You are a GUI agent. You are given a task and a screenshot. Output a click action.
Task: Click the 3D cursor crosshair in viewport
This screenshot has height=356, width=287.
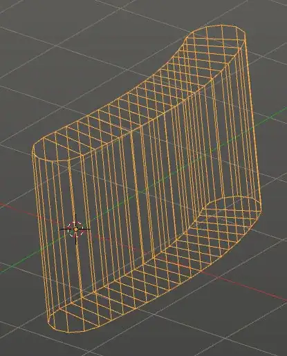tap(75, 229)
